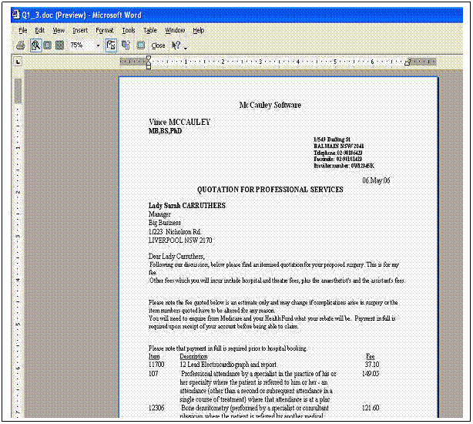Click the fee value '121.60'
The image size is (473, 424).
point(371,408)
